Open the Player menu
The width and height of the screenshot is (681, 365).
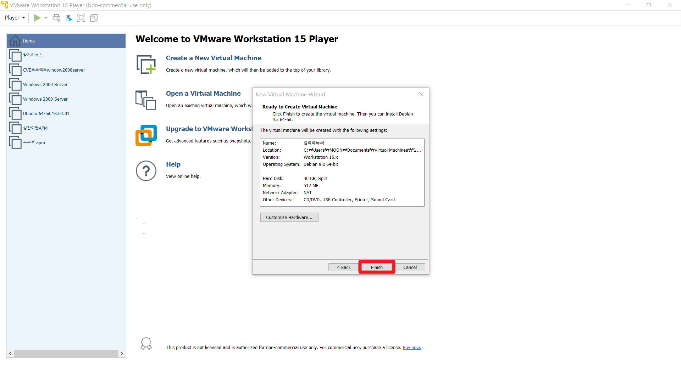pyautogui.click(x=15, y=18)
